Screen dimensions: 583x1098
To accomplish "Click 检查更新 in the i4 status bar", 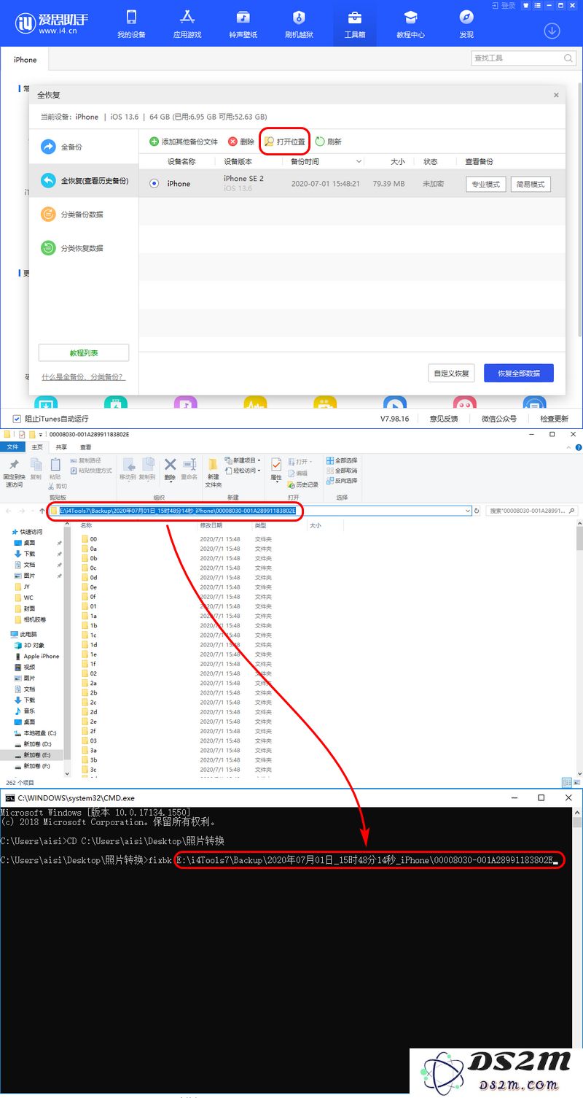I will 554,419.
